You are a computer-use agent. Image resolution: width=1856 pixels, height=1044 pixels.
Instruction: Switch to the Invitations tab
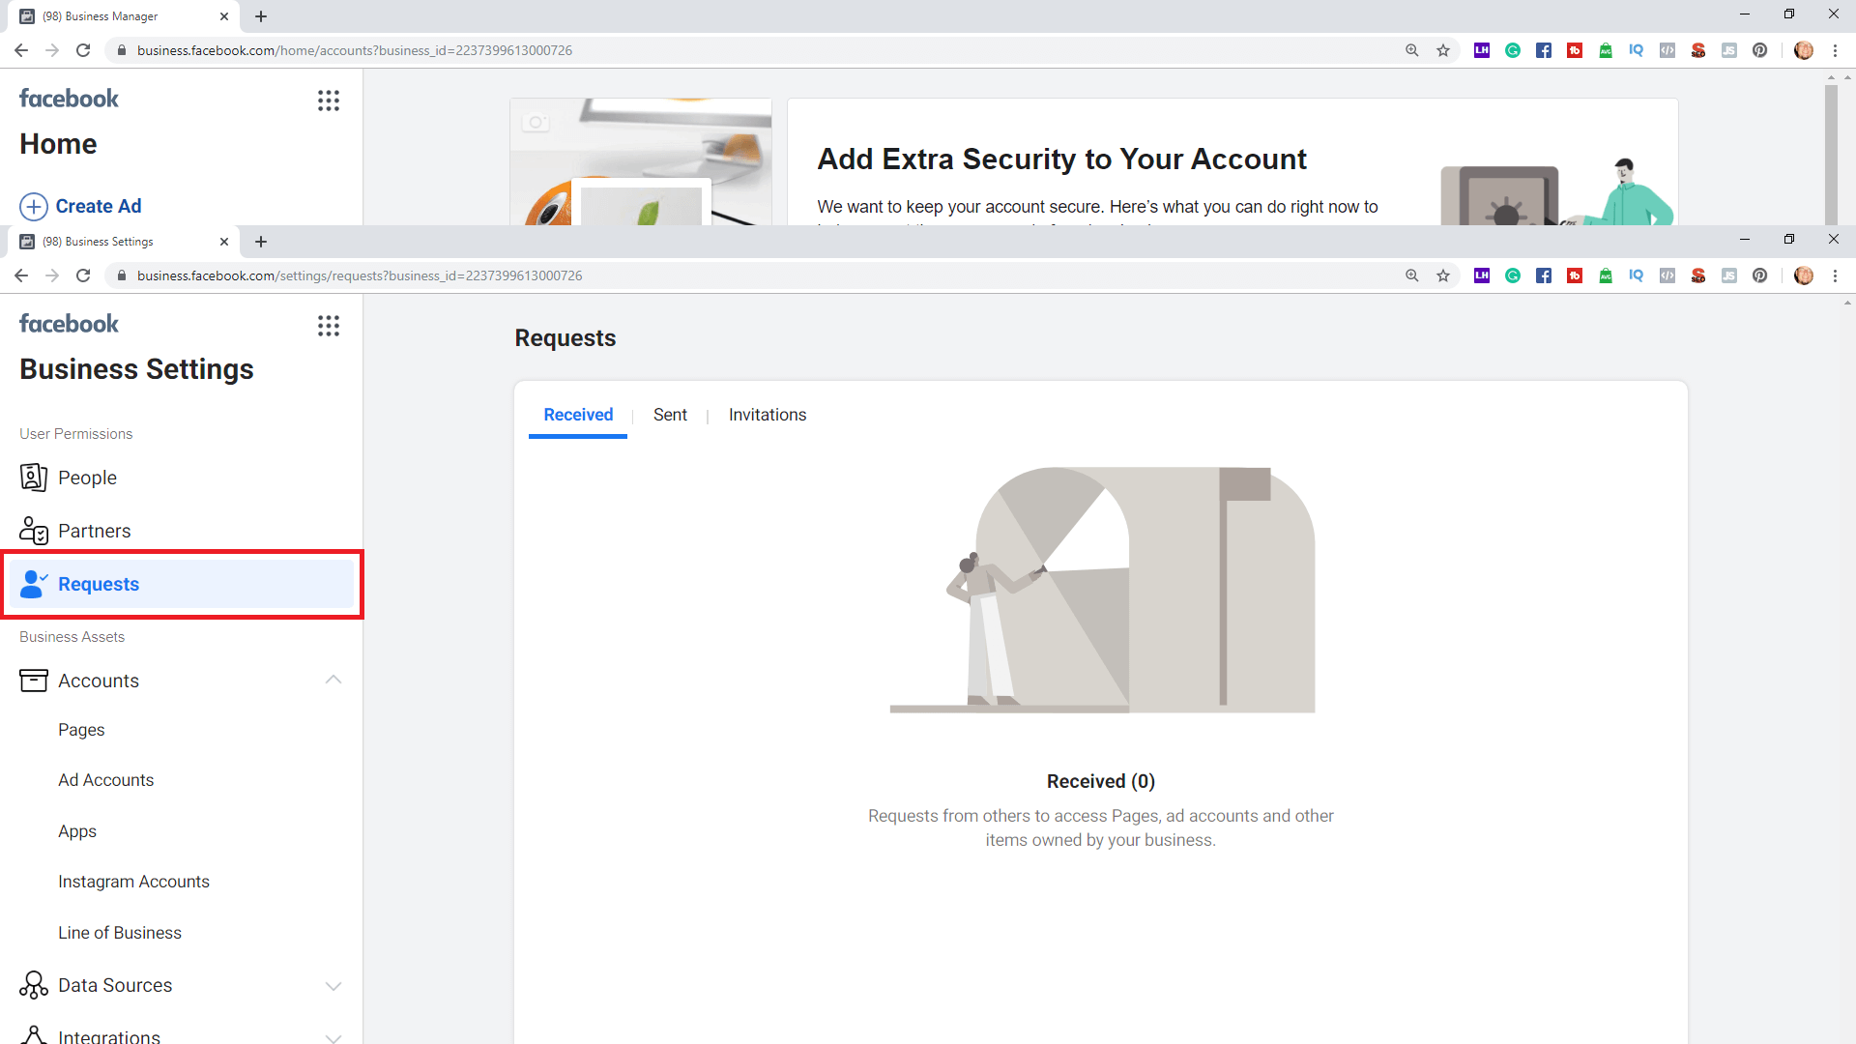tap(767, 415)
